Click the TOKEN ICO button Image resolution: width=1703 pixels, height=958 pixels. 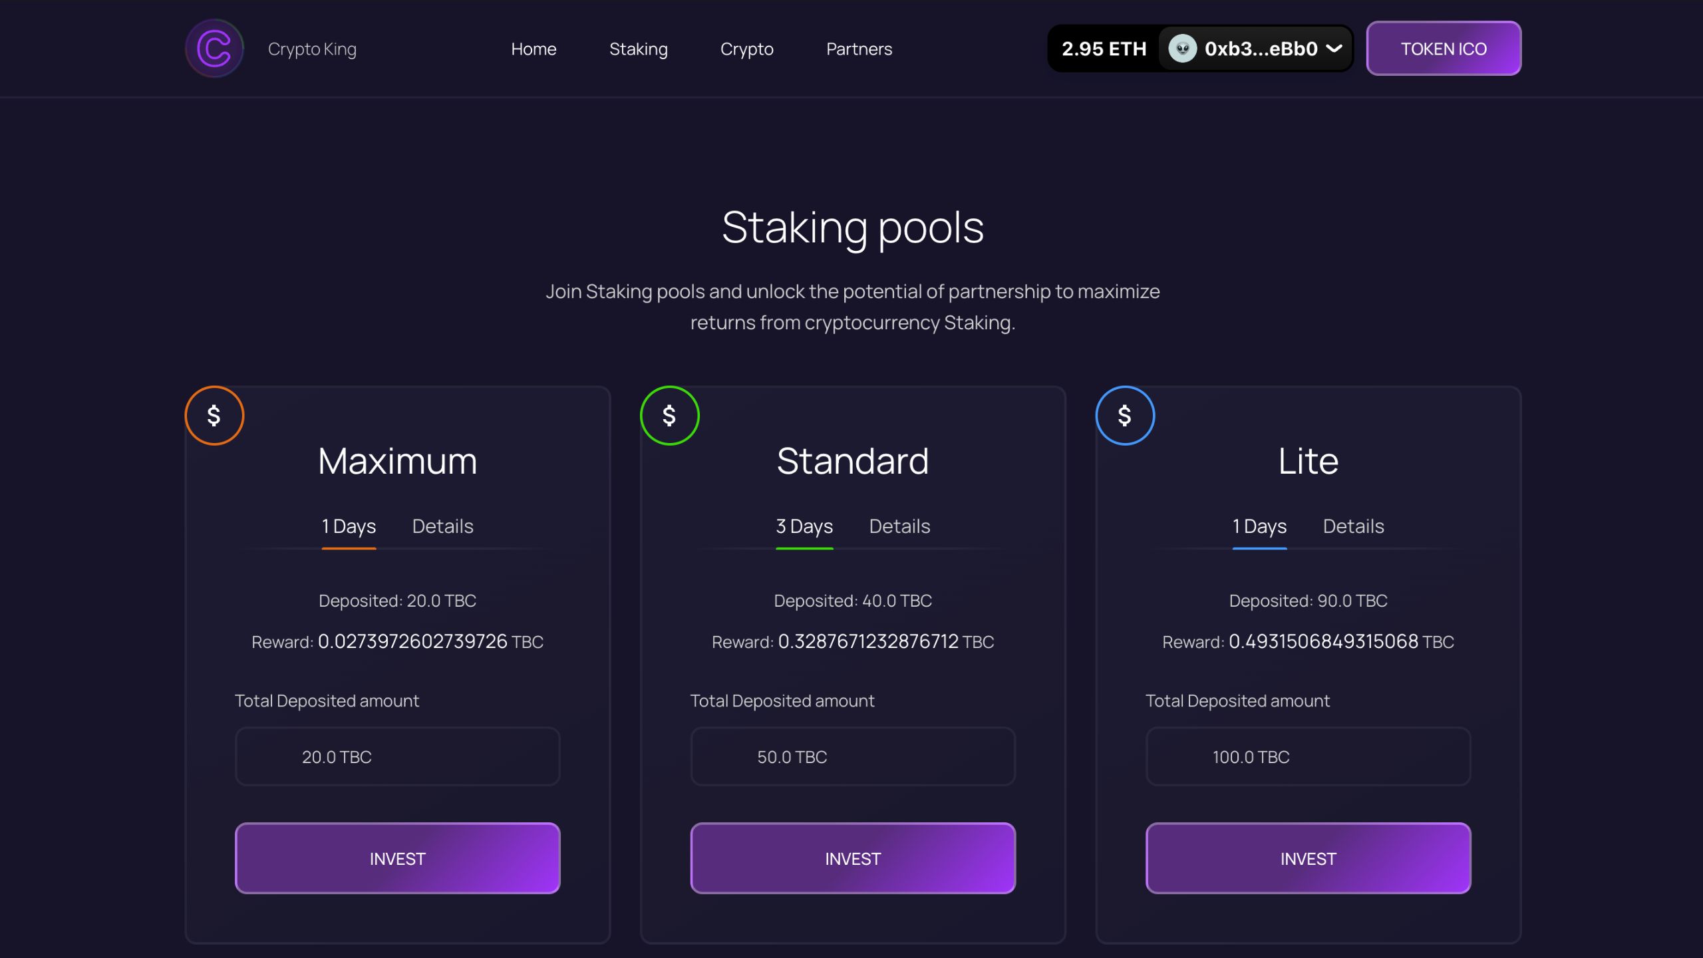[x=1444, y=48]
